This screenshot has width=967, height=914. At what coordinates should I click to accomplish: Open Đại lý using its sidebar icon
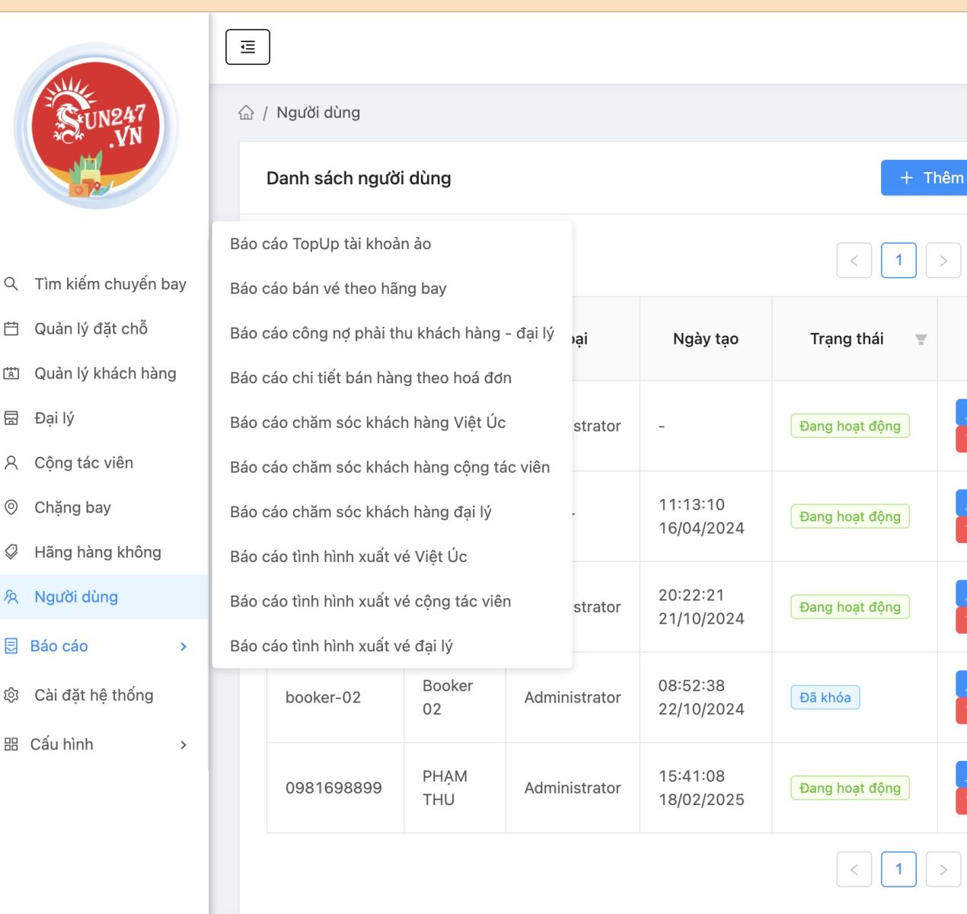click(x=11, y=417)
